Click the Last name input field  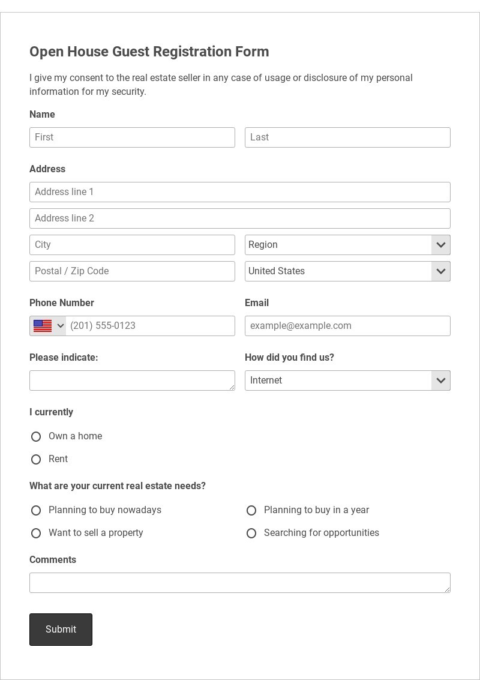[x=347, y=137]
